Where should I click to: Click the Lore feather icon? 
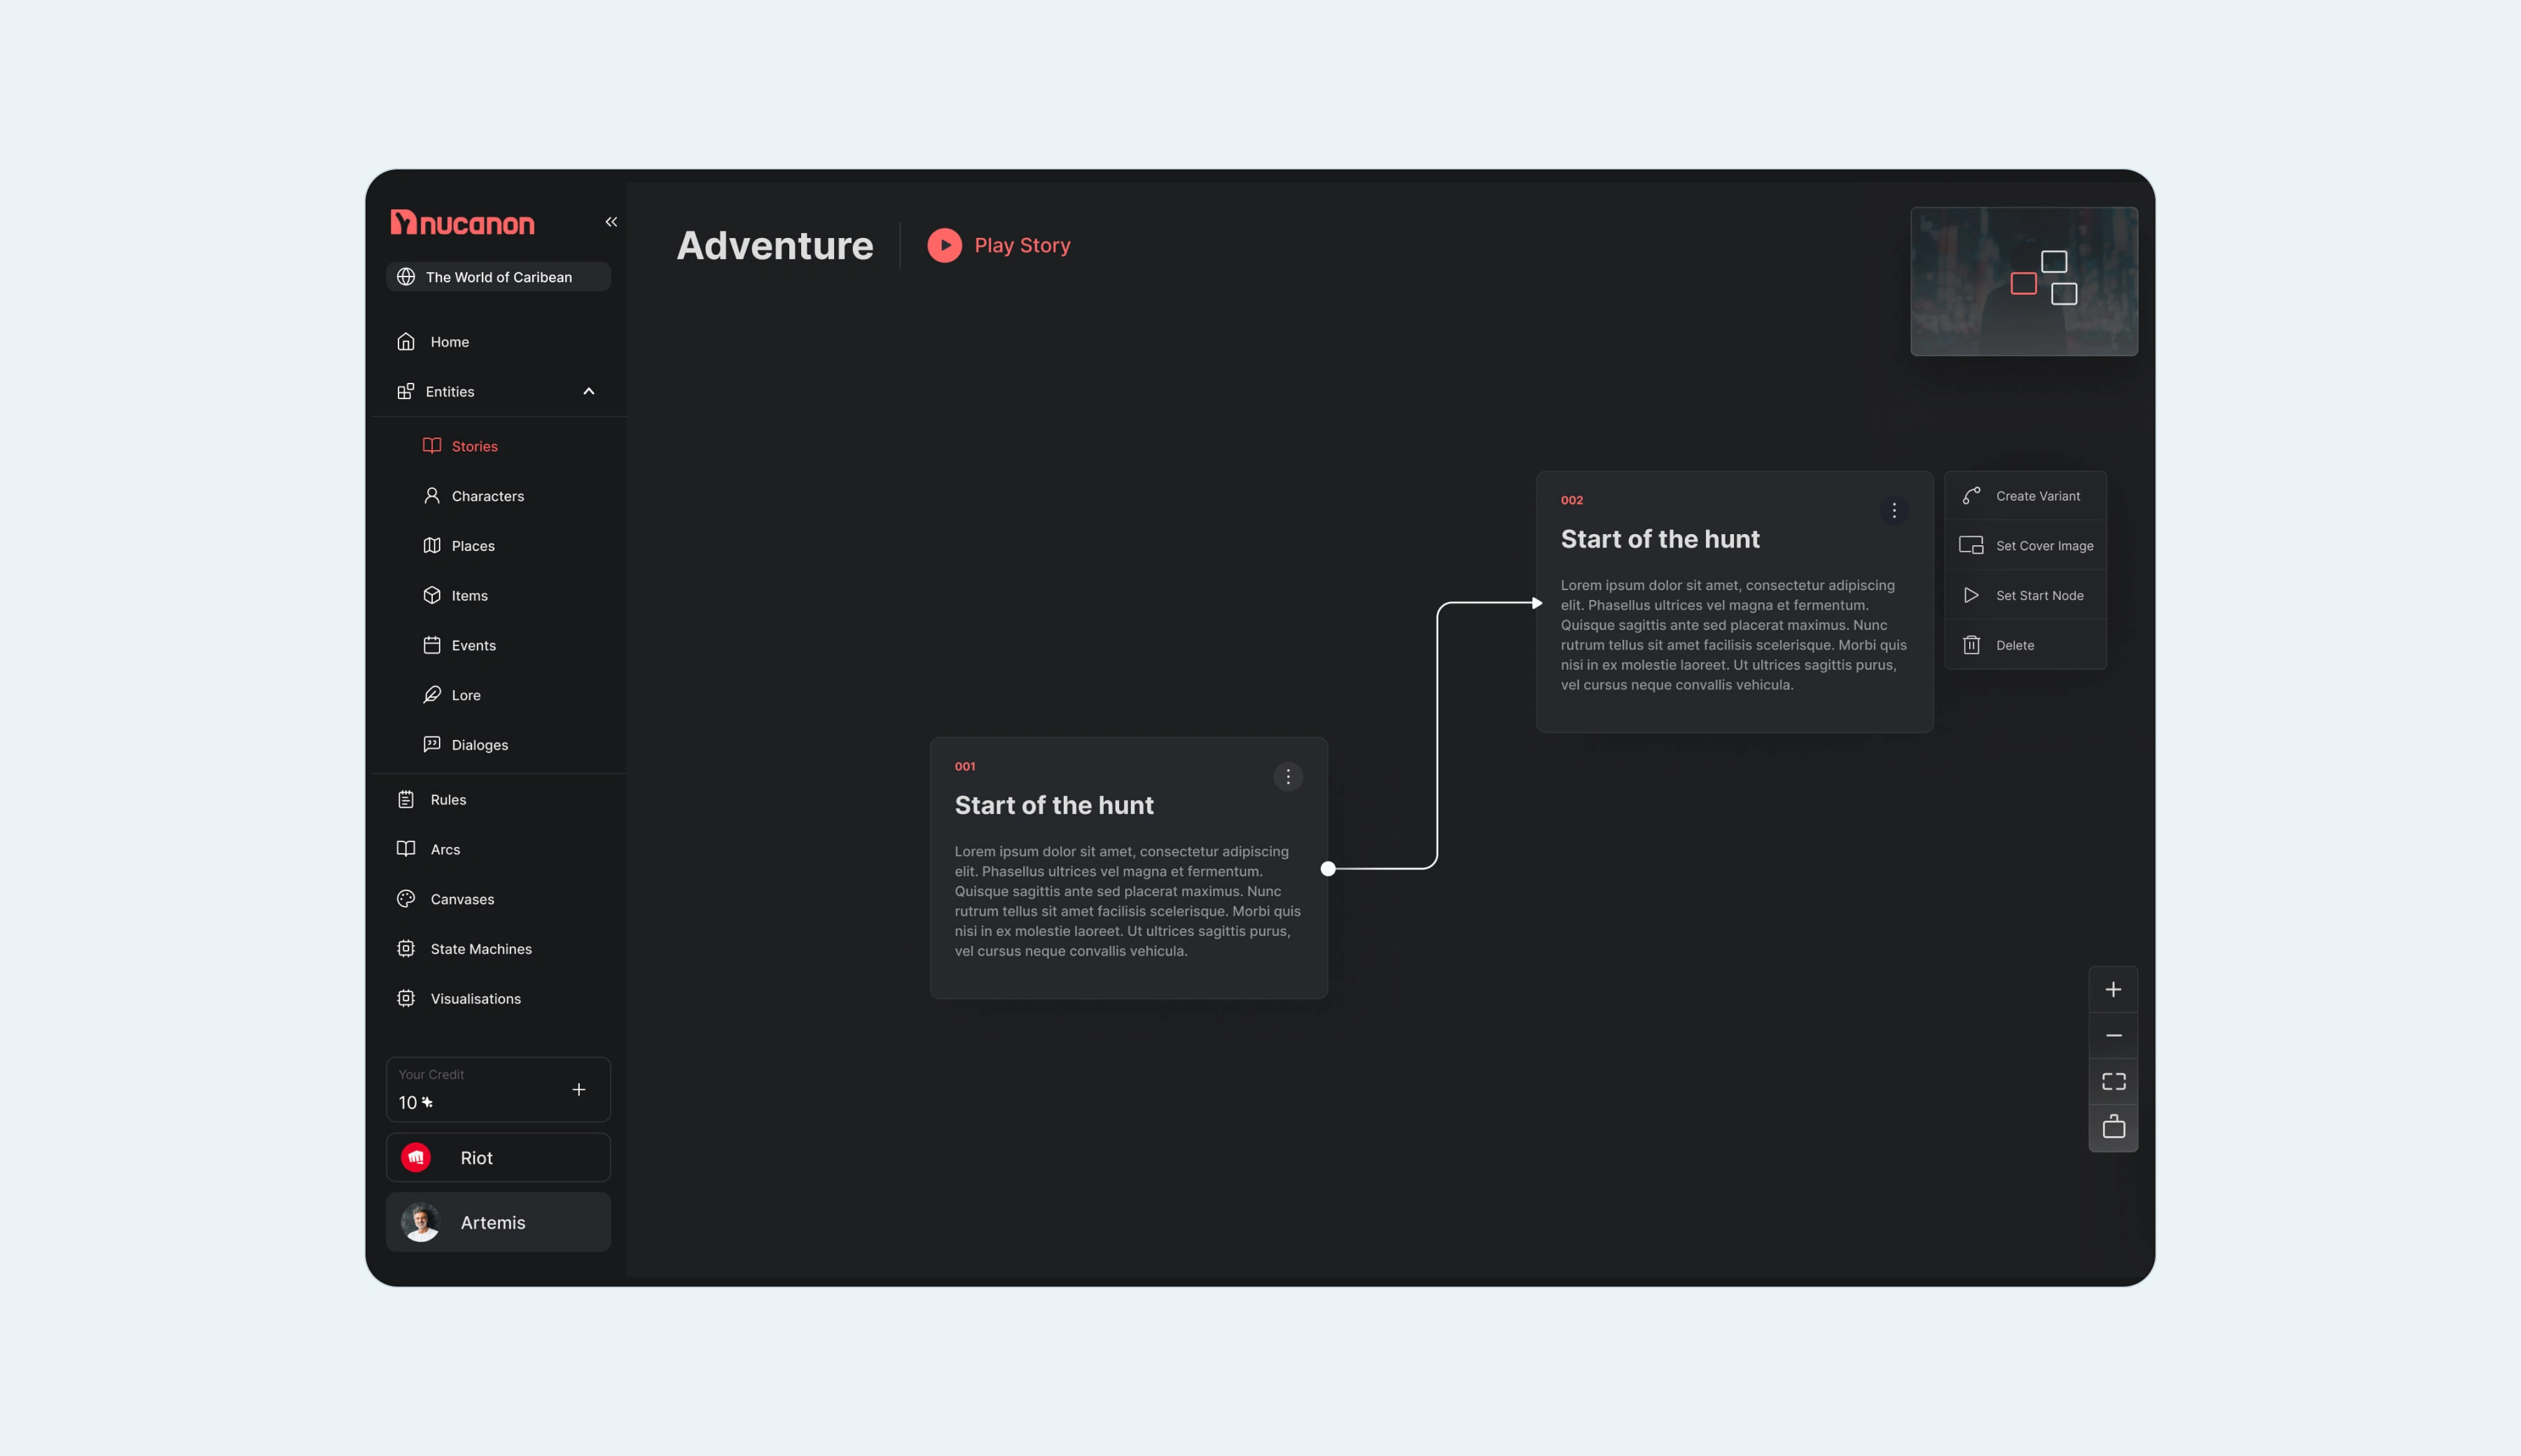pyautogui.click(x=432, y=695)
